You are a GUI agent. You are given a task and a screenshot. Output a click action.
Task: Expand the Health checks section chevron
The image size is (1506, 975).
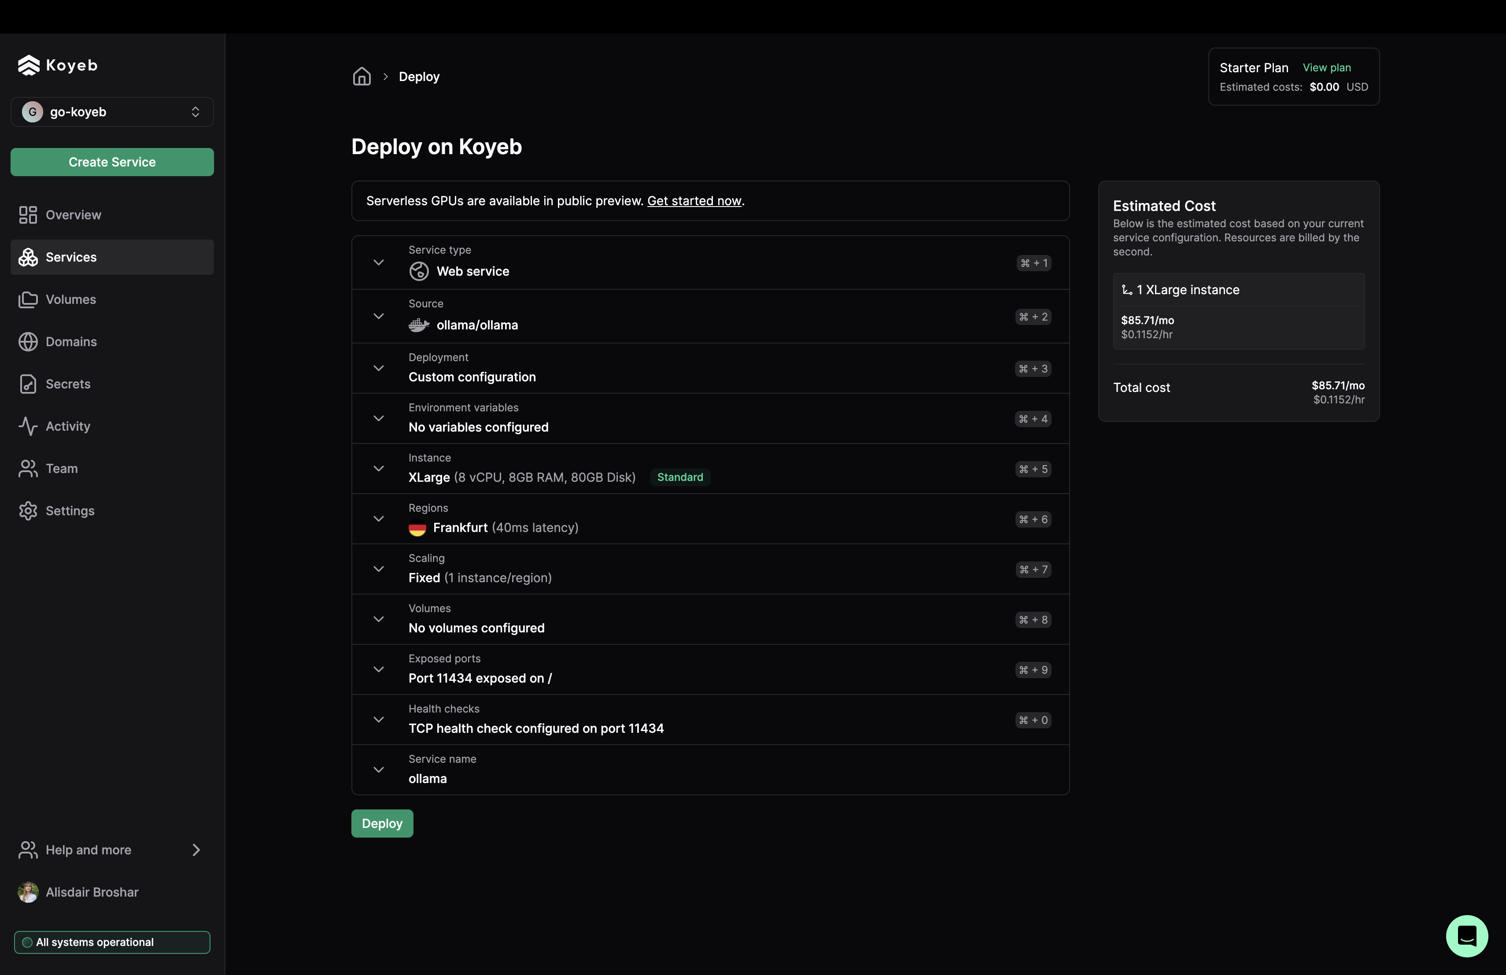(378, 720)
